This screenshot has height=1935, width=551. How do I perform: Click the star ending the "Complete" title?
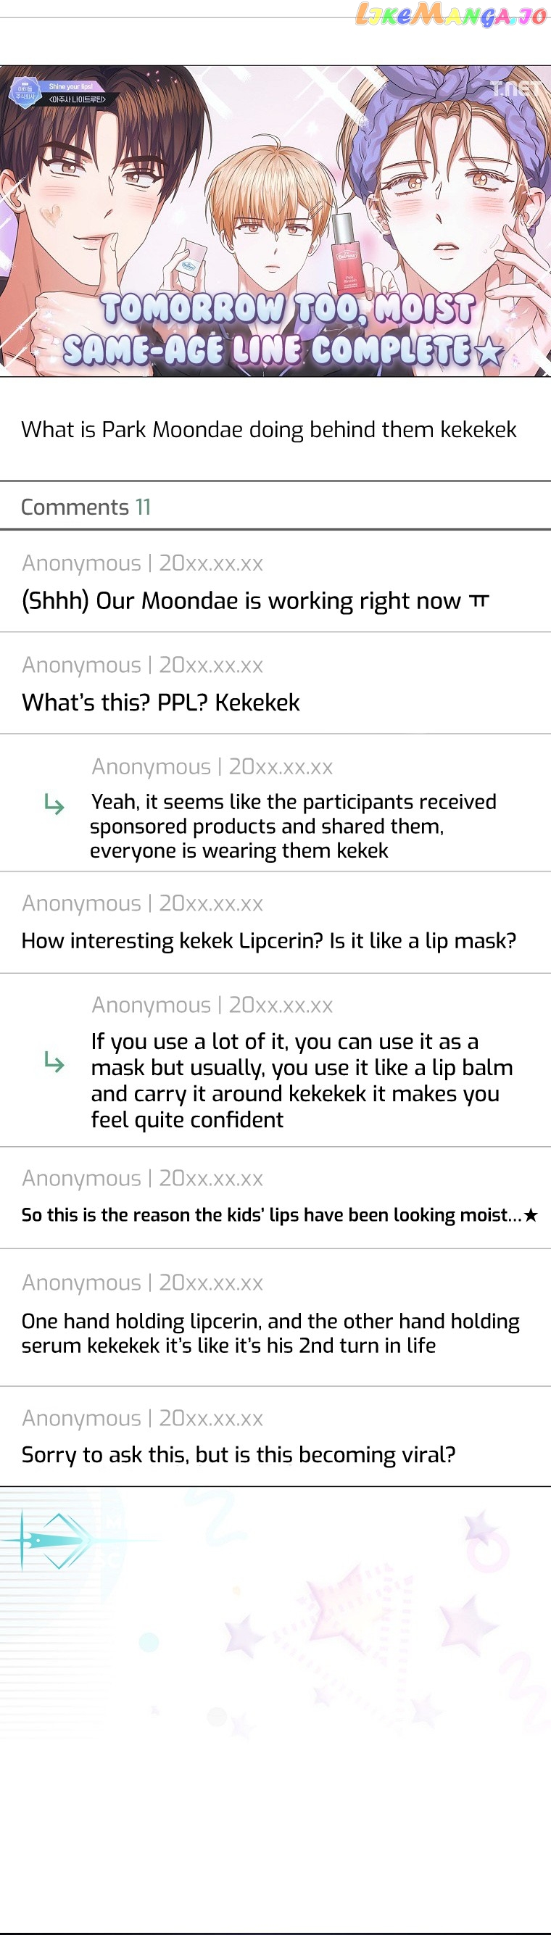489,351
